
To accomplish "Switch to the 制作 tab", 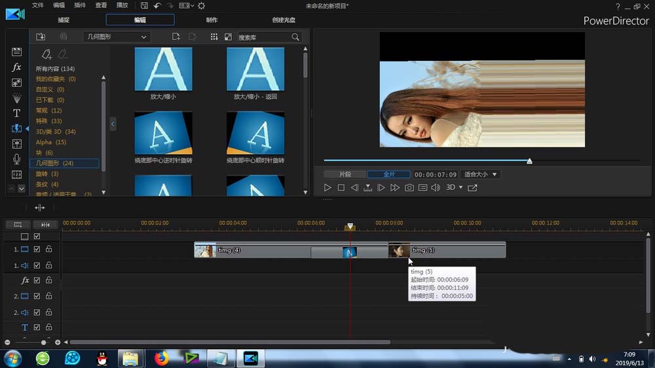I will click(212, 20).
